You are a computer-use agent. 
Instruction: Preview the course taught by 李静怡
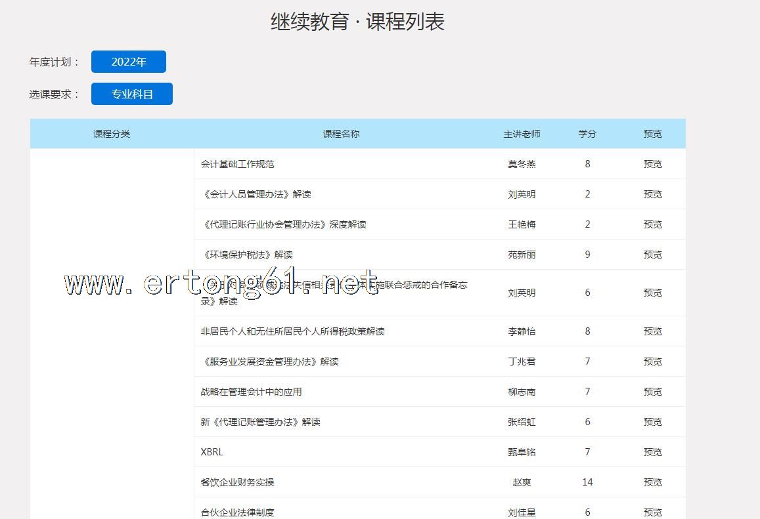click(652, 331)
